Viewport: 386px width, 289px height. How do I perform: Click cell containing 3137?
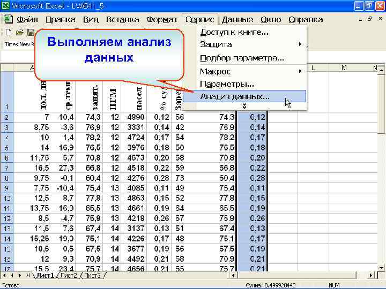pyautogui.click(x=133, y=229)
